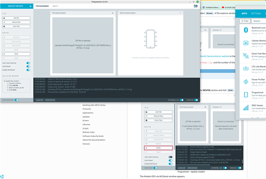Open the Software maturity levels link

pyautogui.click(x=93, y=136)
